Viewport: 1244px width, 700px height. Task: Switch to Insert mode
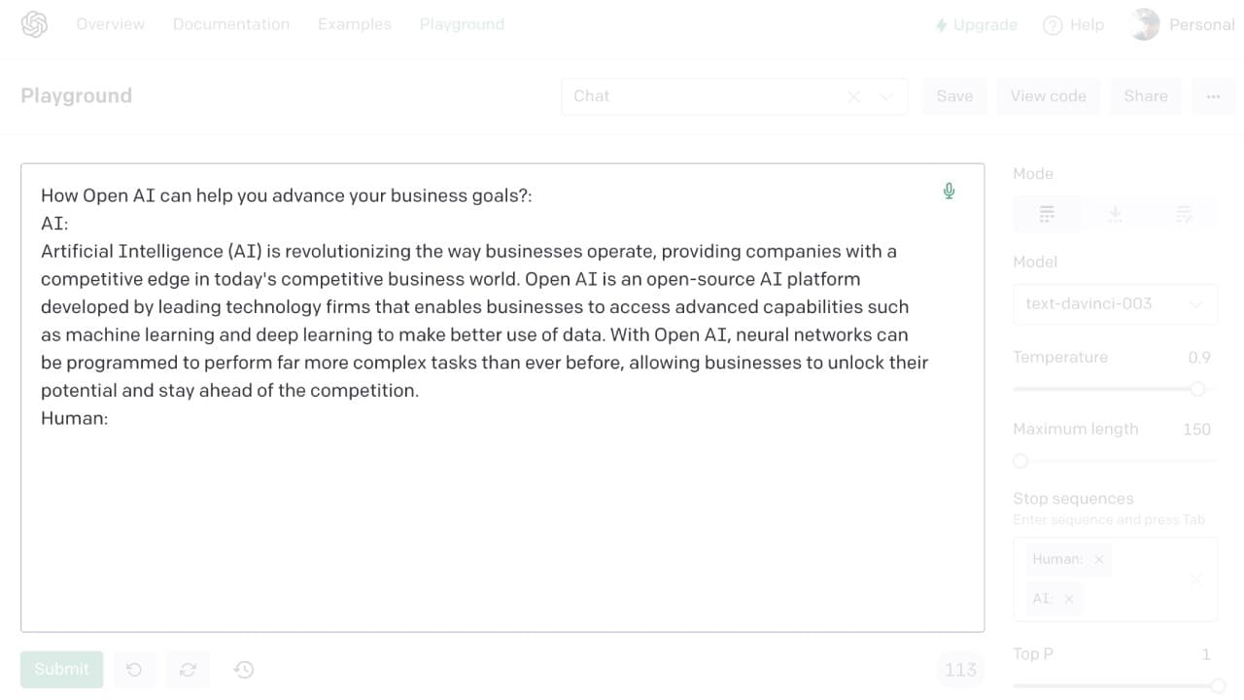1115,214
